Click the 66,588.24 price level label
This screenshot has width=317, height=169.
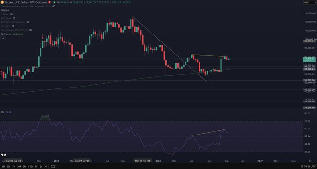310,69
